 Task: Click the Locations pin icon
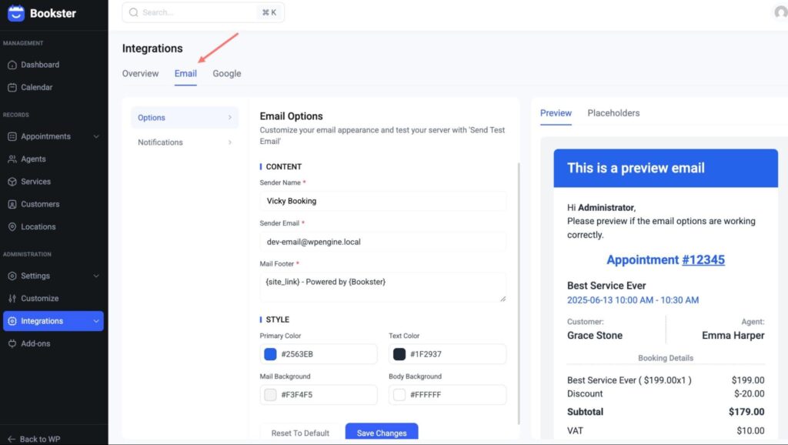tap(12, 227)
